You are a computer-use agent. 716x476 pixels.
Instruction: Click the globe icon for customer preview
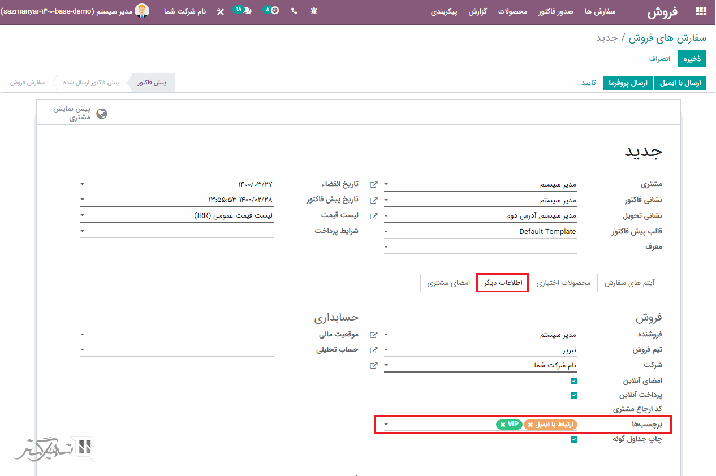[102, 114]
